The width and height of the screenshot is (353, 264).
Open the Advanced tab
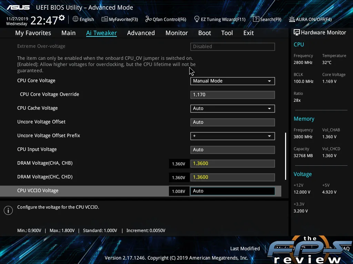[x=141, y=33]
